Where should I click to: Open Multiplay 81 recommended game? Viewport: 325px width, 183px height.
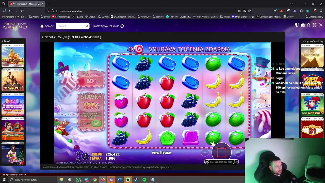tap(312, 128)
